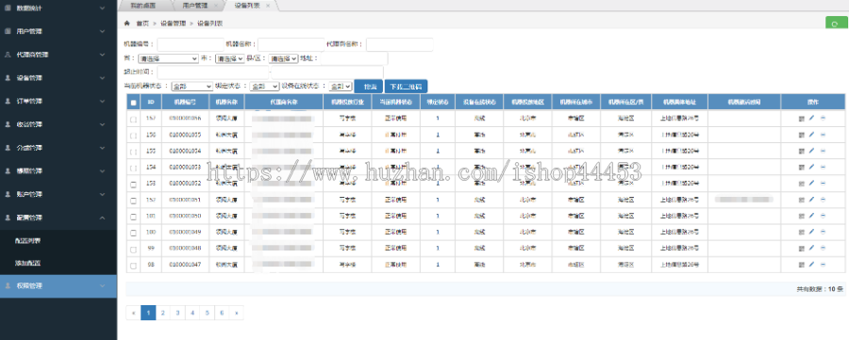
Task: Show QR code for machine 0100001054
Action: pyautogui.click(x=801, y=151)
